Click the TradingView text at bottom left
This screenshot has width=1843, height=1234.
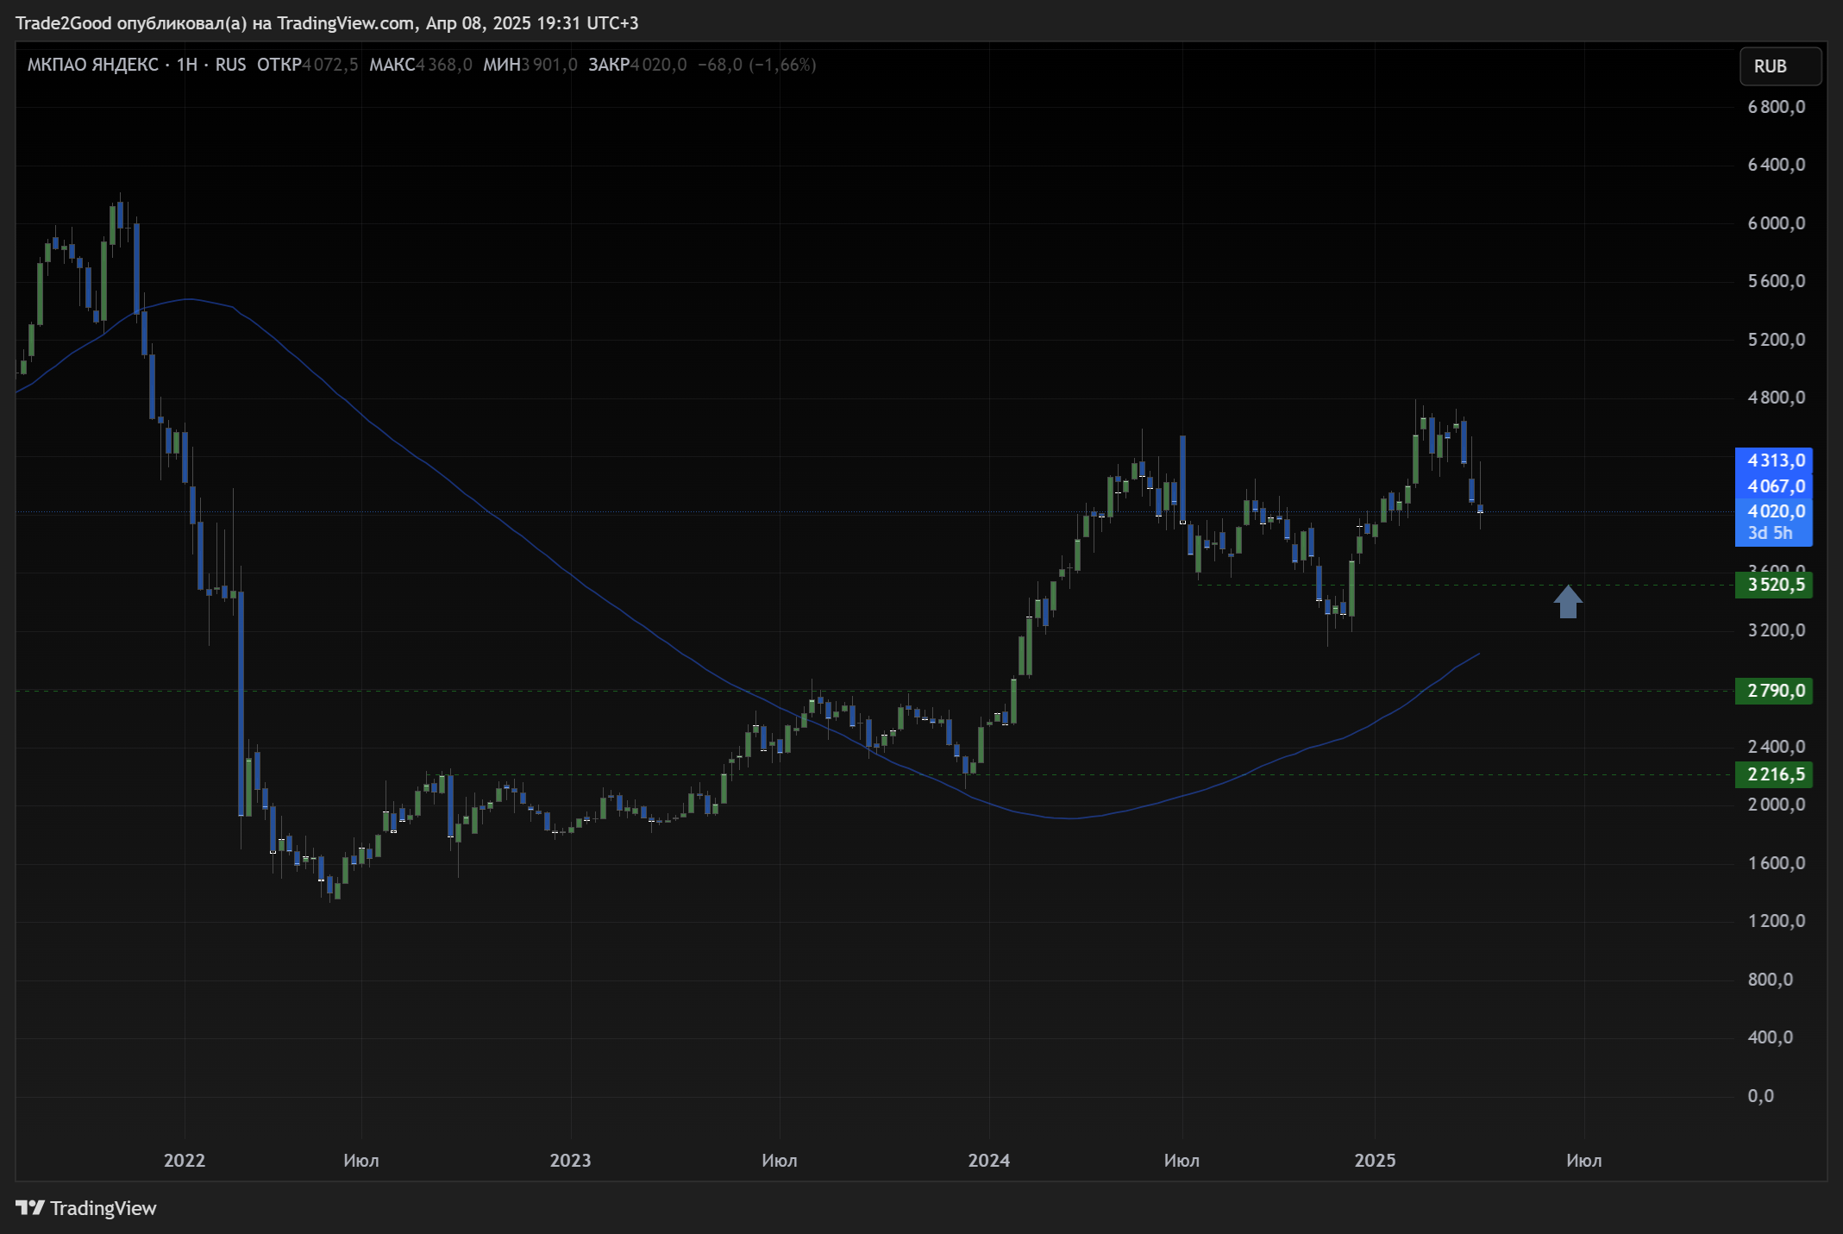(103, 1208)
